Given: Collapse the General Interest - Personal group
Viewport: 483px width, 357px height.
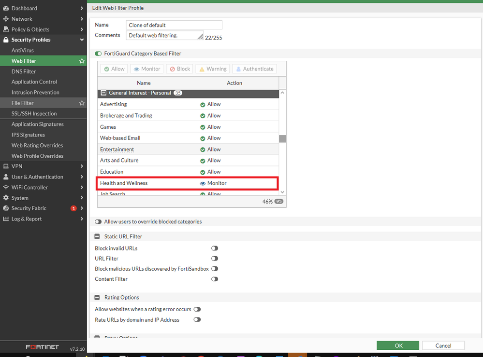Looking at the screenshot, I should pyautogui.click(x=103, y=93).
